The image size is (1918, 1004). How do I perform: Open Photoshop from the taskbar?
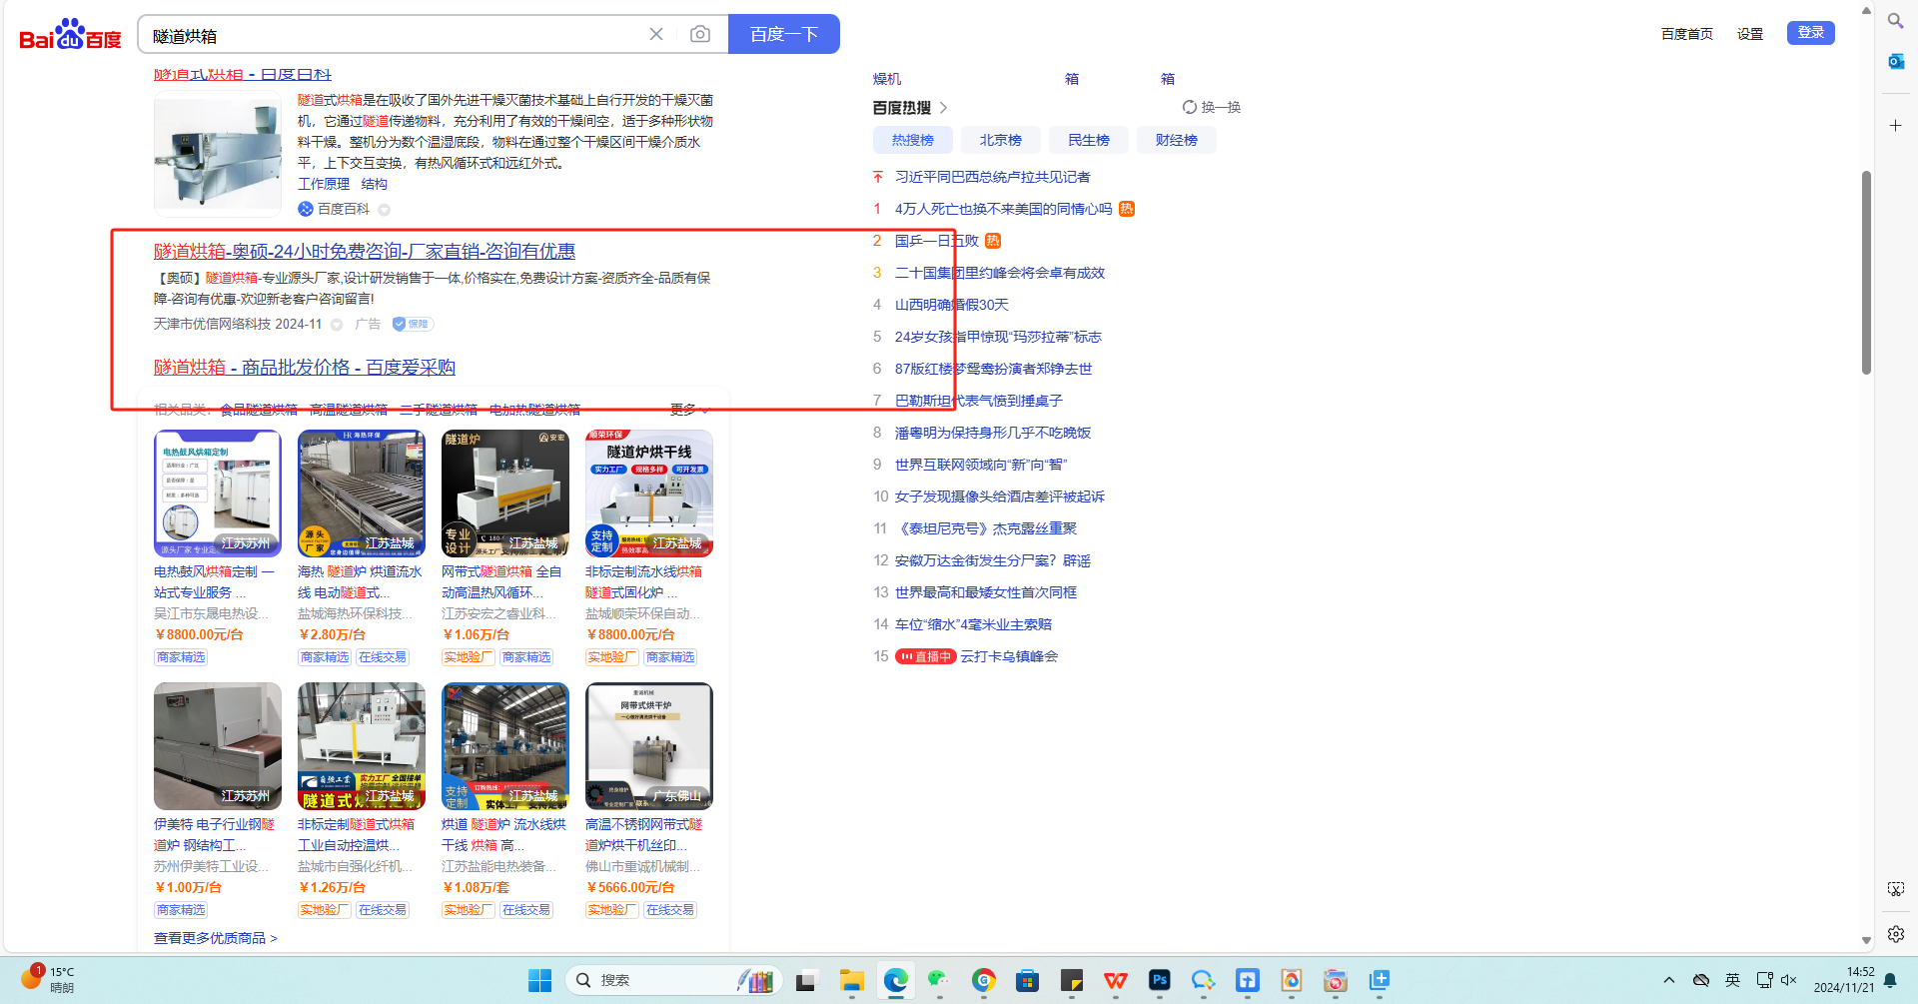pos(1160,980)
